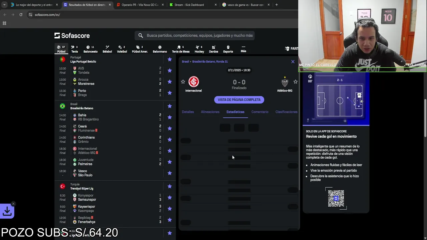This screenshot has width=427, height=240.
Task: Select the Béisbol sport icon
Action: click(107, 49)
